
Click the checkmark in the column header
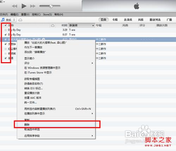point(5,25)
